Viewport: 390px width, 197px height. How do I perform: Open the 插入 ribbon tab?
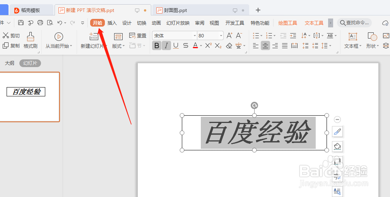pyautogui.click(x=112, y=23)
